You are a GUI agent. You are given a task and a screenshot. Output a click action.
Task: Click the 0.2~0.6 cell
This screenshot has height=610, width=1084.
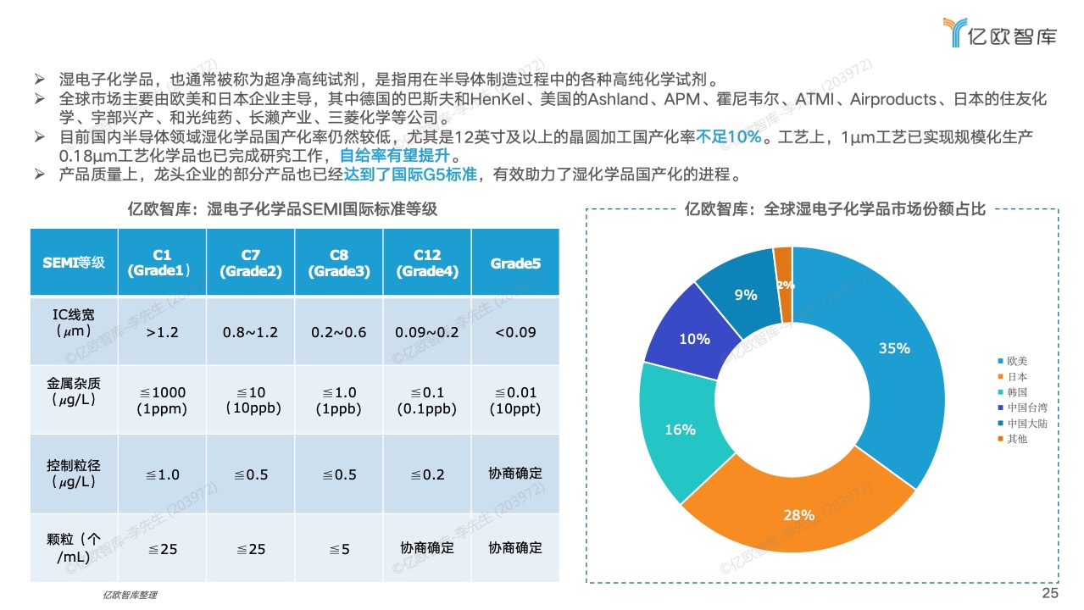coord(339,331)
